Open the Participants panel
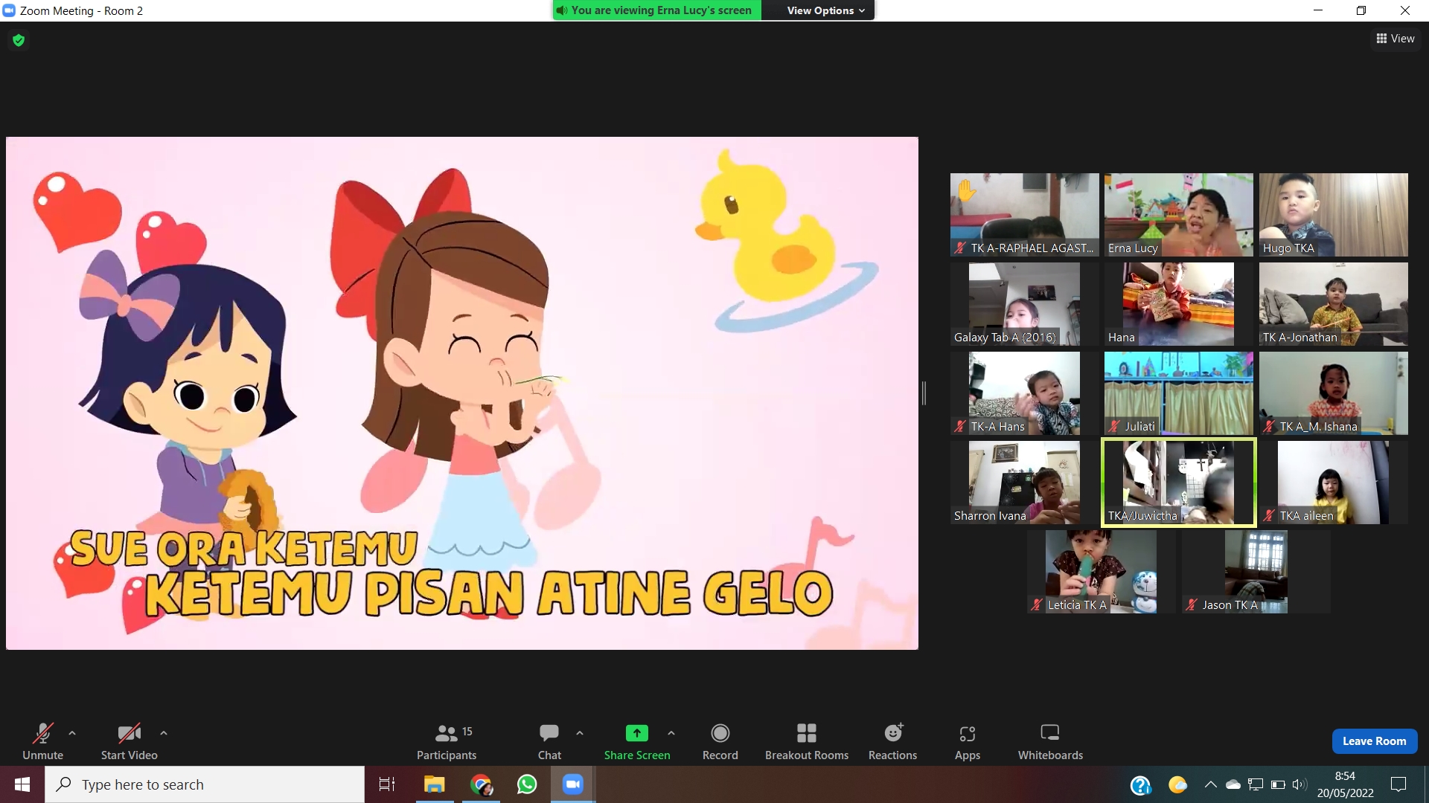The image size is (1429, 803). click(447, 742)
